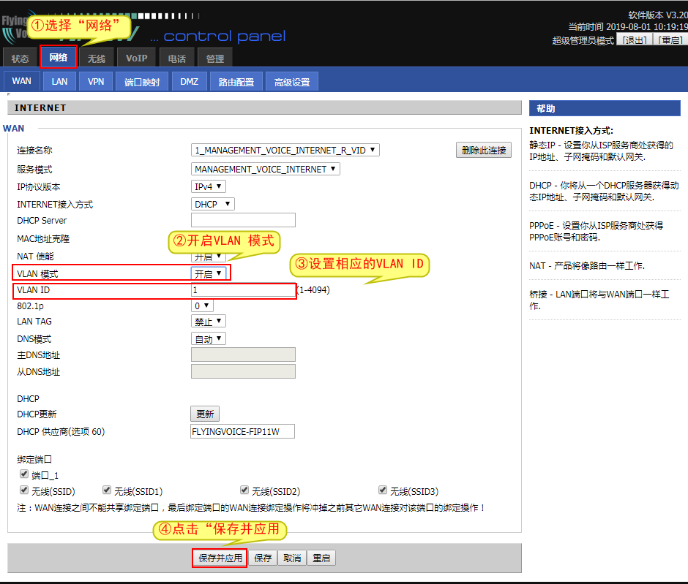Viewport: 688px width, 584px height.
Task: Go to the LAN sub-tab
Action: point(59,81)
